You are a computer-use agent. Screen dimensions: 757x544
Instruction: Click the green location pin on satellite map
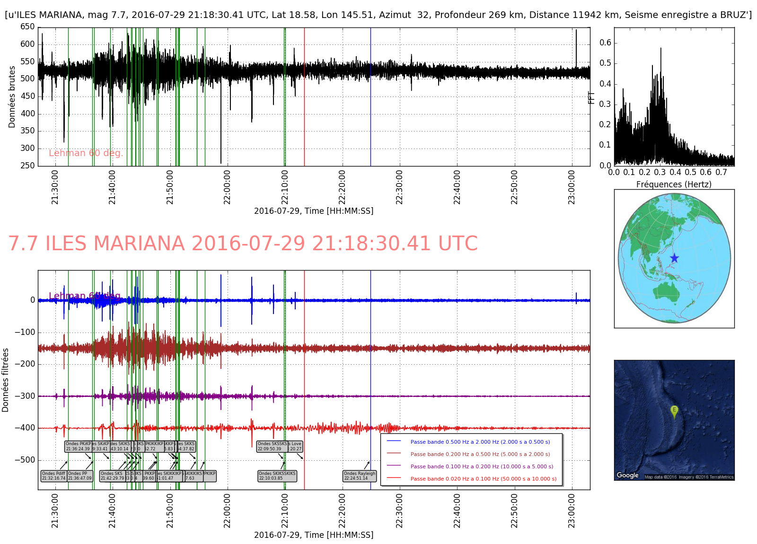[x=674, y=412]
